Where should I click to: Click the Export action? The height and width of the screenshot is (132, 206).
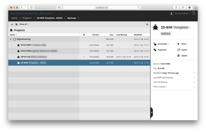[182, 50]
